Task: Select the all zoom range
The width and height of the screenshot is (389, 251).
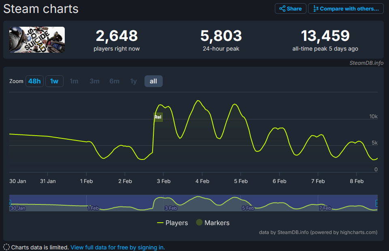Action: [153, 81]
